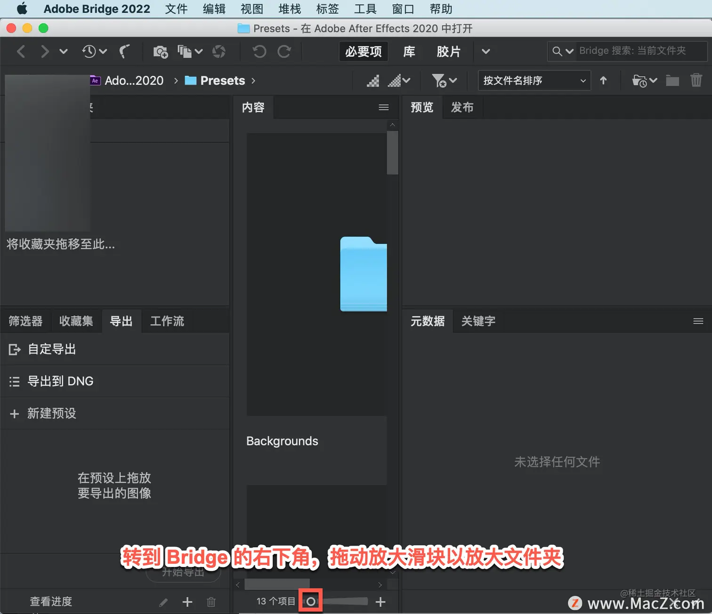The width and height of the screenshot is (712, 614).
Task: Select the 发布 tab
Action: [462, 107]
